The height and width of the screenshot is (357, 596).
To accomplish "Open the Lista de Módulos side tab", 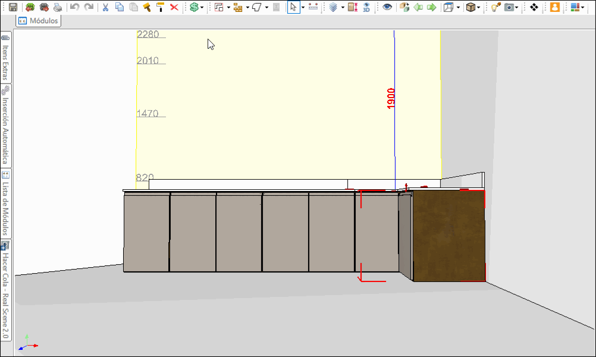I will (x=5, y=203).
